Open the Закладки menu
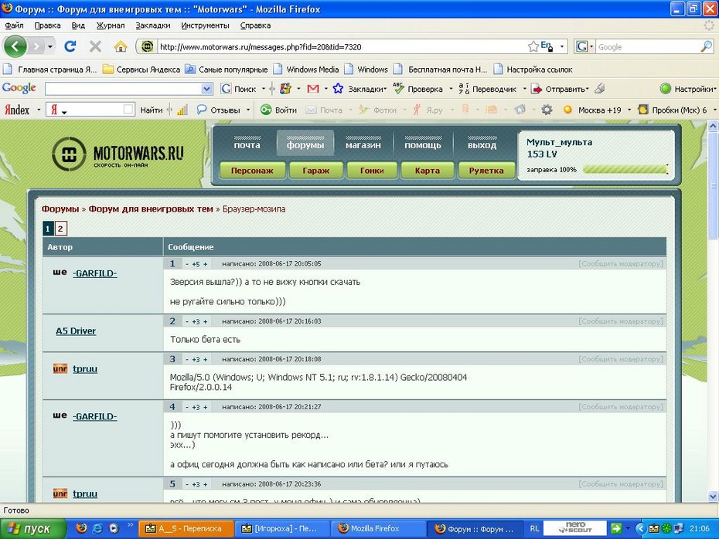Screen dimensions: 719x539 [x=153, y=25]
